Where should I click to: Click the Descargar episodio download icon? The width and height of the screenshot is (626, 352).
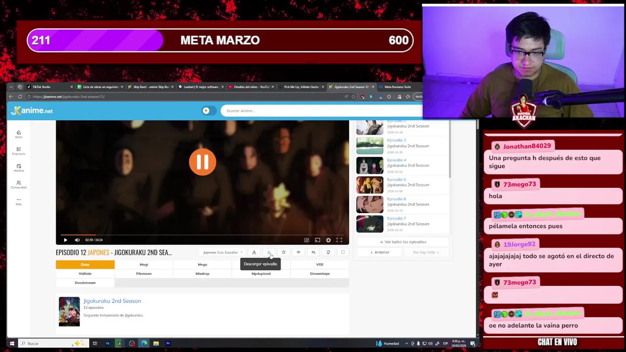pyautogui.click(x=268, y=252)
